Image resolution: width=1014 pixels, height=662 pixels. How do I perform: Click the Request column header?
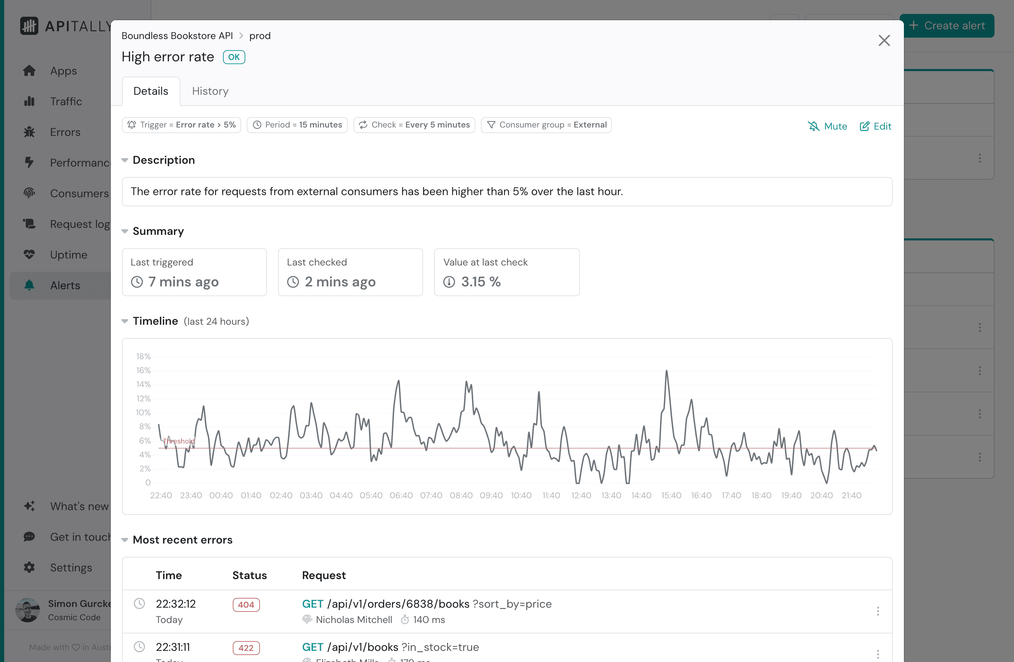pos(324,576)
